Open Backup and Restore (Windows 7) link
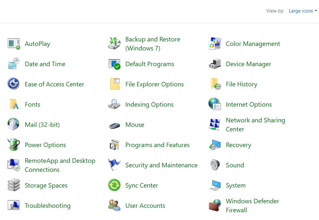 153,44
